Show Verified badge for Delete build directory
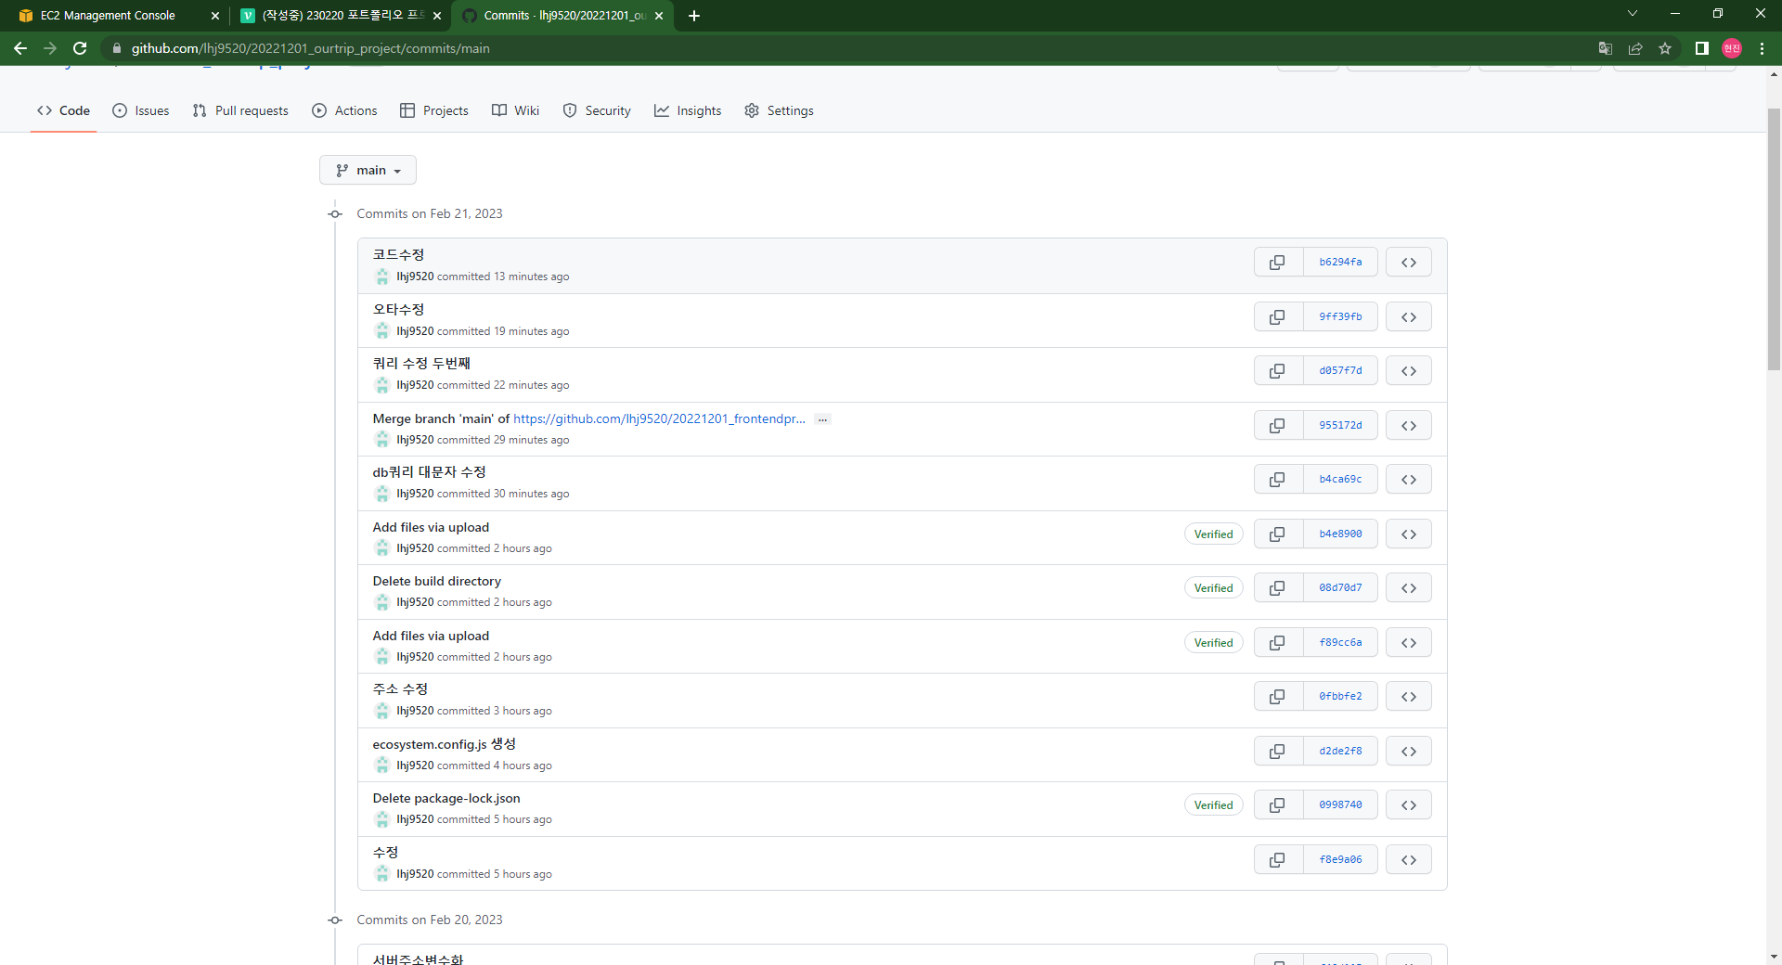Image resolution: width=1782 pixels, height=965 pixels. 1213,588
